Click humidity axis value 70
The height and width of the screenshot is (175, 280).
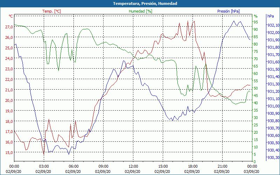(x=256, y=59)
